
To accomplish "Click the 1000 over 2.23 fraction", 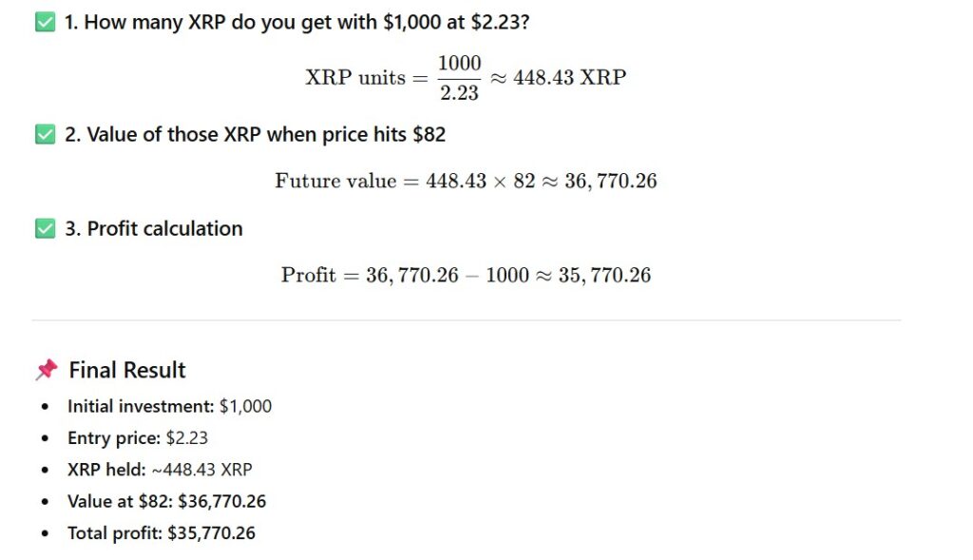I will coord(459,77).
